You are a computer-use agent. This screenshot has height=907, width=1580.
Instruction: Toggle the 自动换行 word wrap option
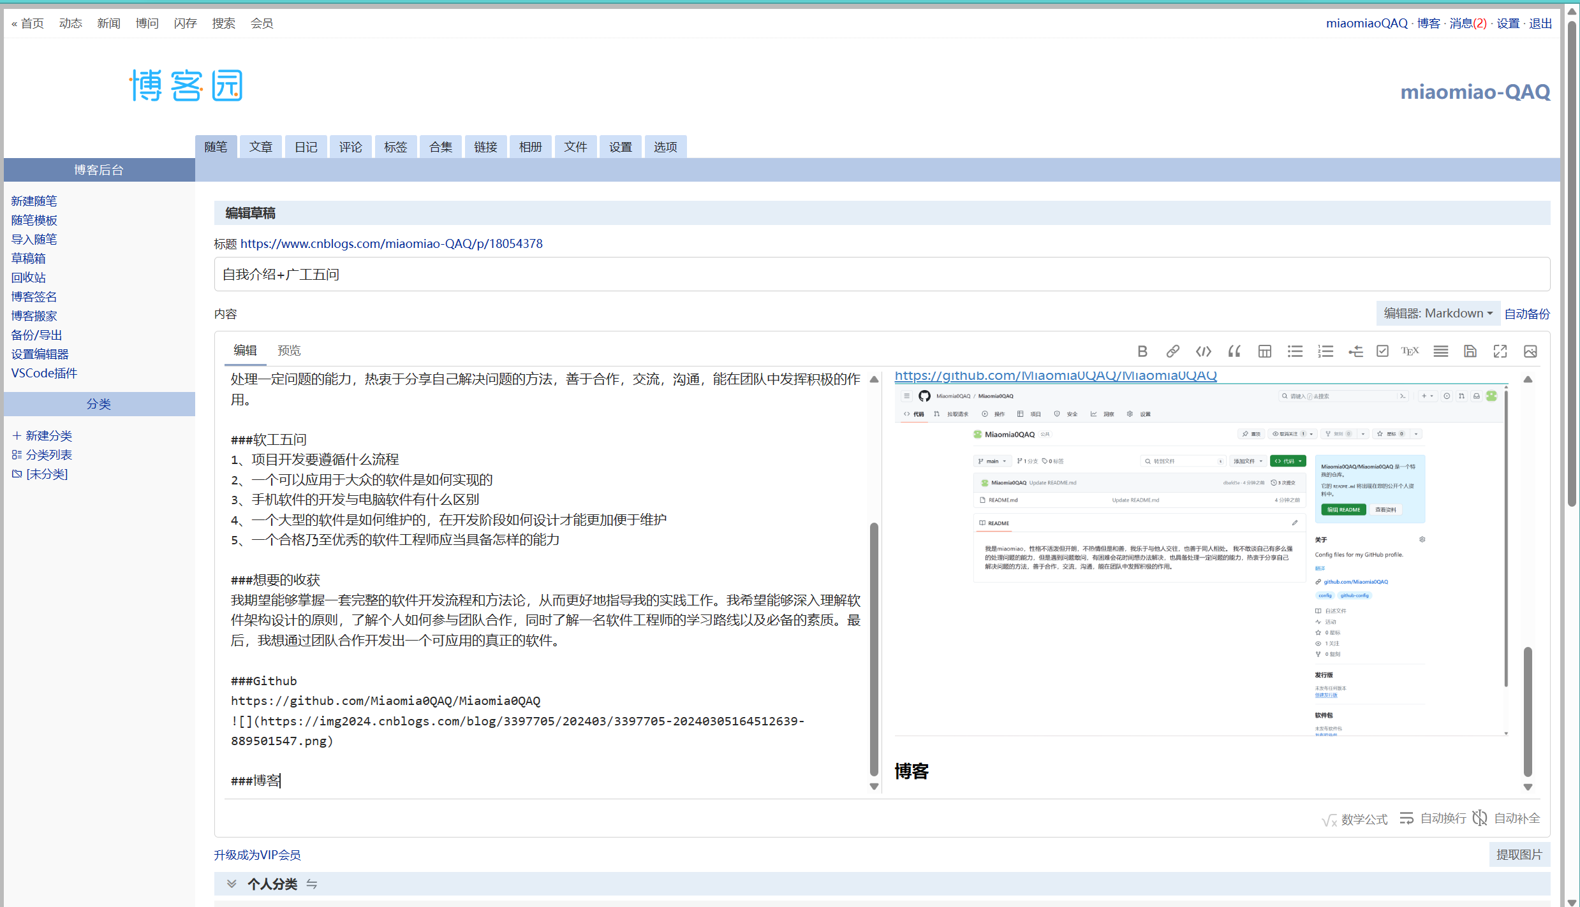(1433, 818)
